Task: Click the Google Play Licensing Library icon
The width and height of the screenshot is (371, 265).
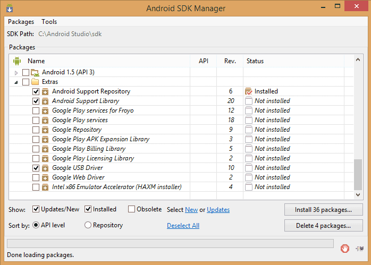Action: pyautogui.click(x=45, y=158)
